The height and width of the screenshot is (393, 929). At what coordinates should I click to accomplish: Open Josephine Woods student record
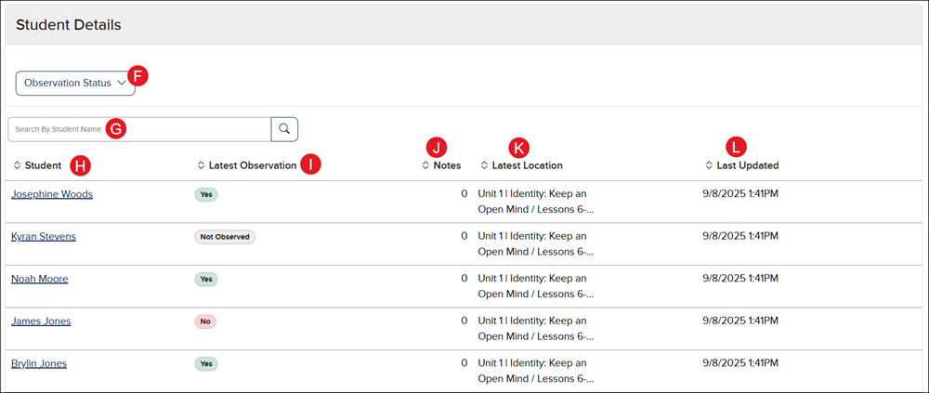(x=52, y=194)
